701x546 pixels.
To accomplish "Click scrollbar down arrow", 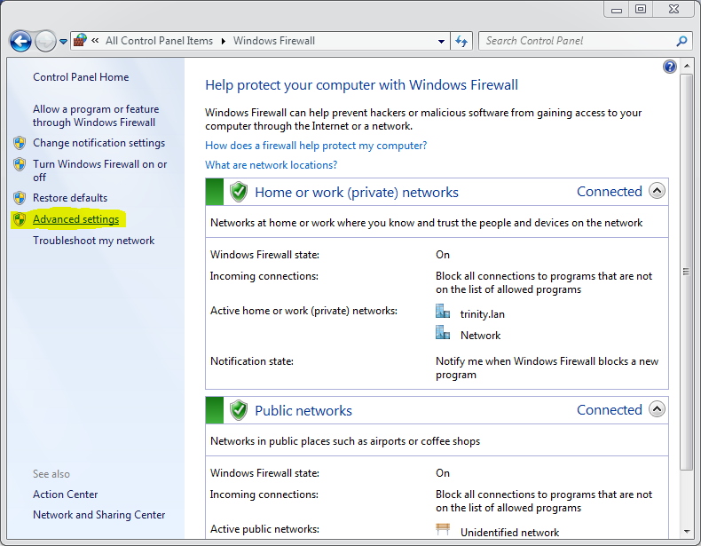I will 687,531.
